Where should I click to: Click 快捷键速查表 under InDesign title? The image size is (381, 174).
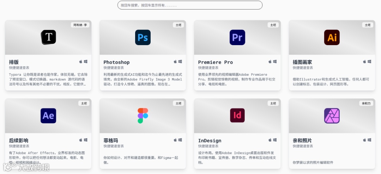pyautogui.click(x=208, y=146)
